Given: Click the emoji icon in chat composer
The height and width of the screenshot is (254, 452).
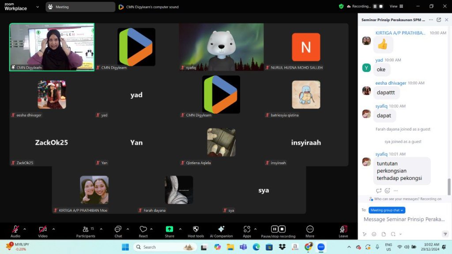Looking at the screenshot, I should [374, 234].
